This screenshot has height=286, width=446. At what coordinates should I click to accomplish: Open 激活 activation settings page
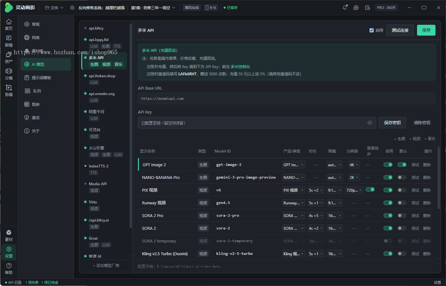pyautogui.click(x=46, y=118)
